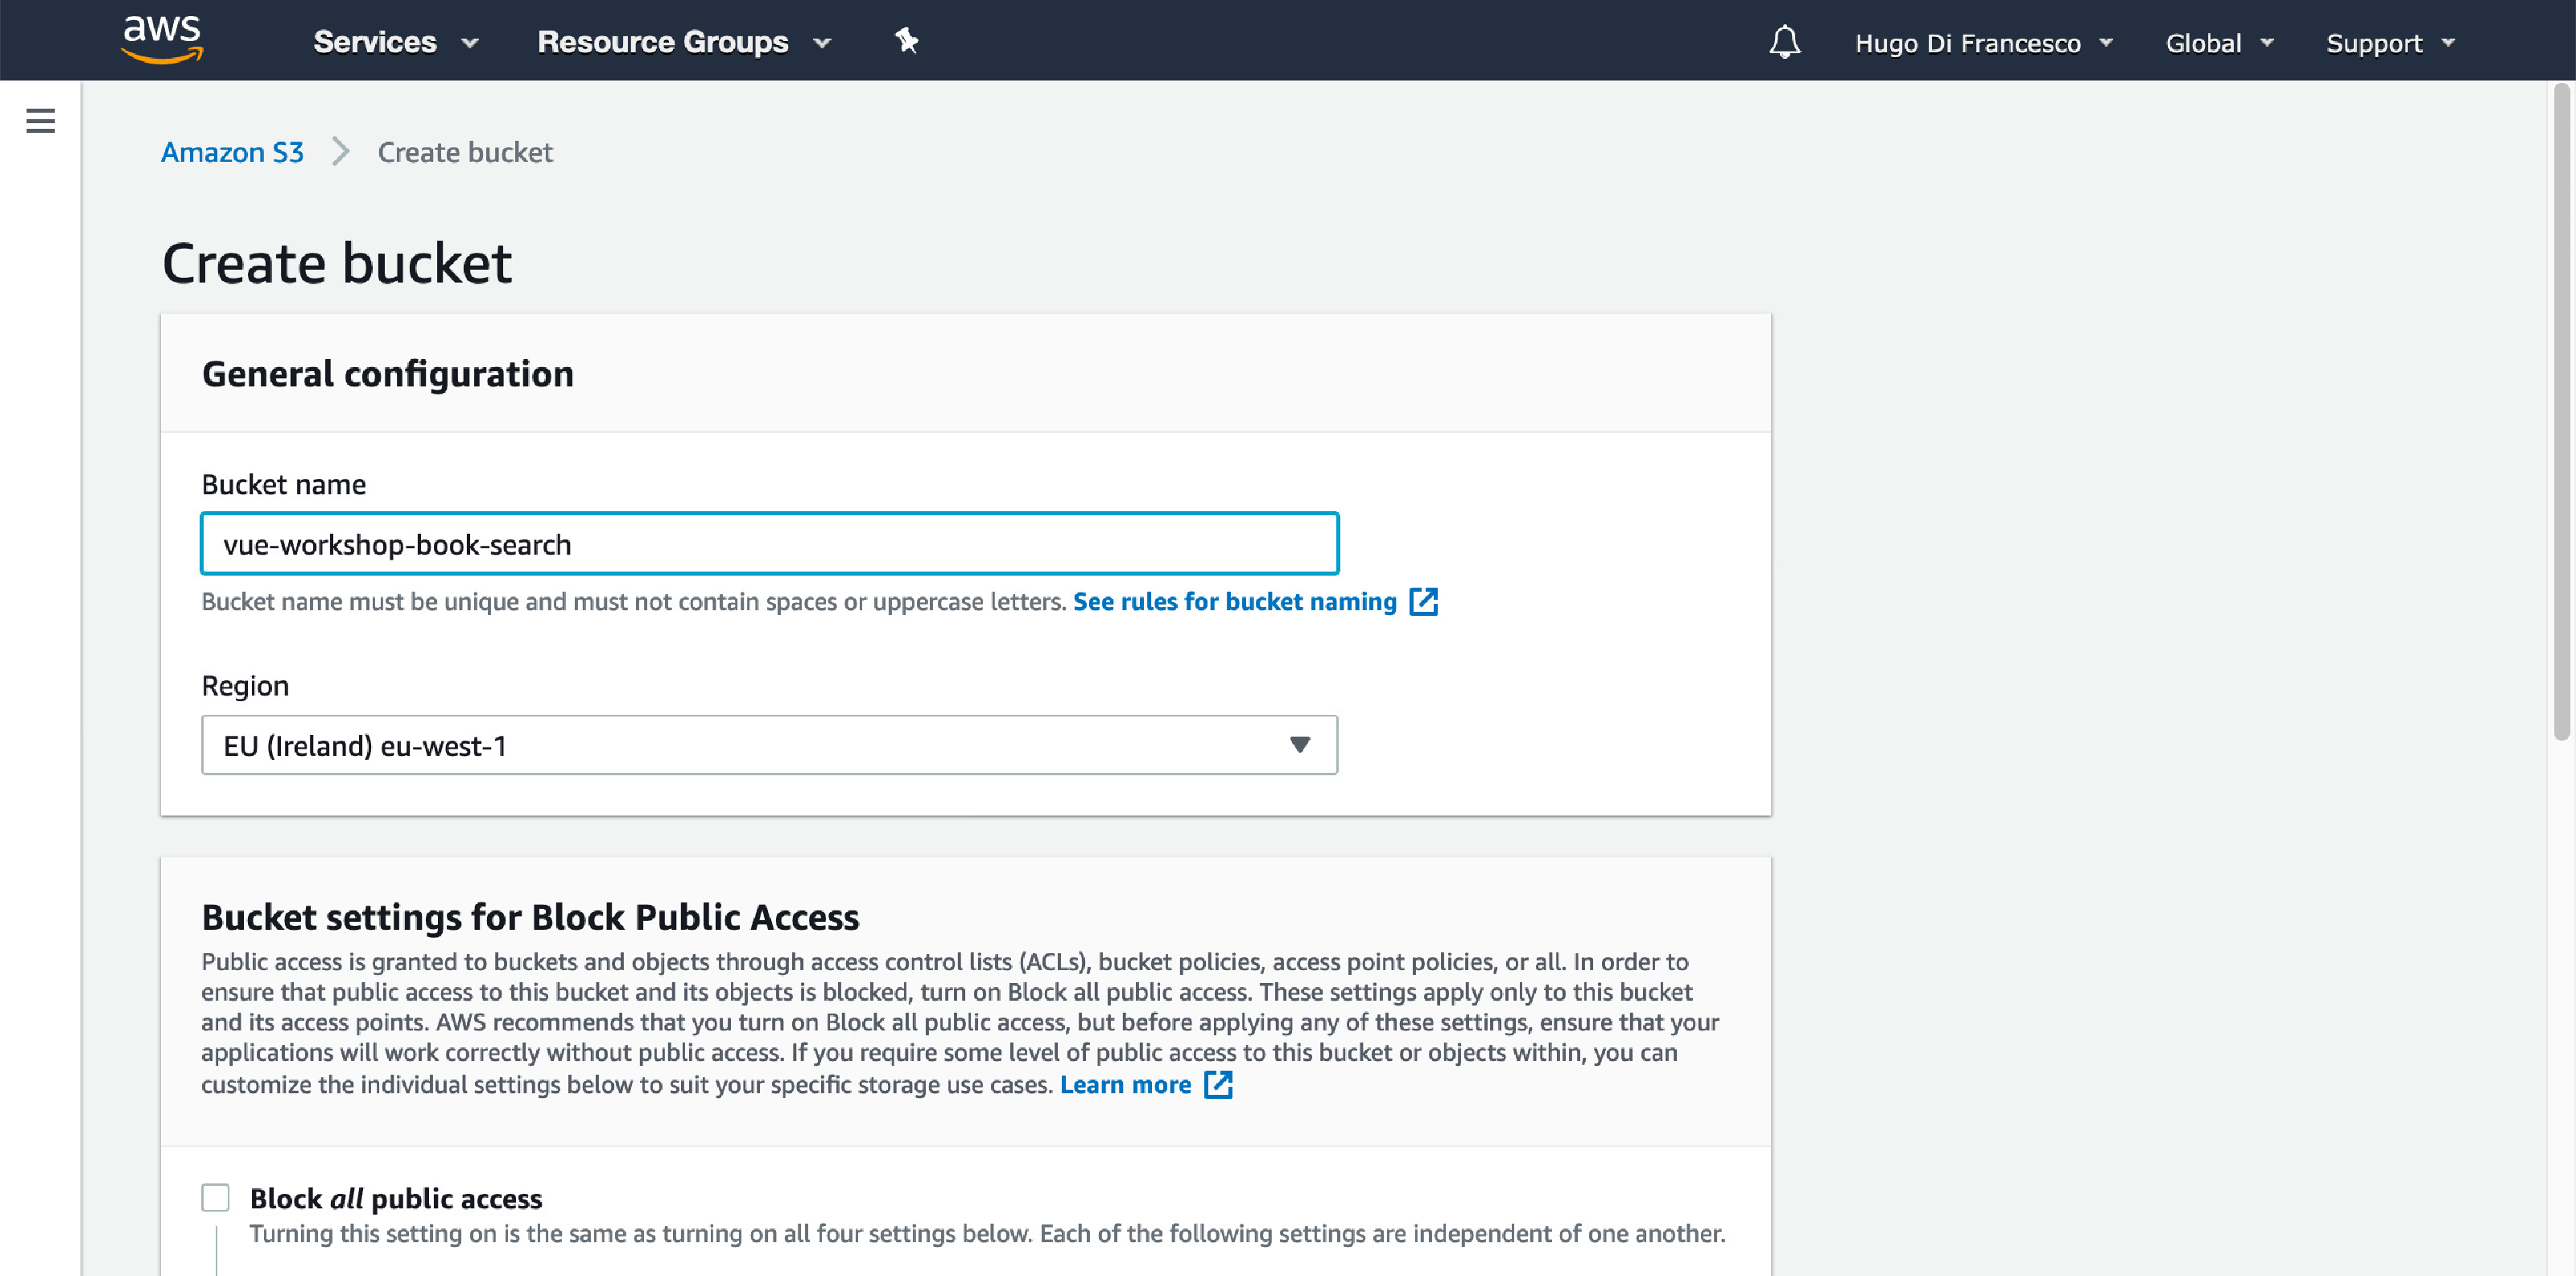This screenshot has height=1276, width=2576.
Task: Click external link icon next to Learn more
Action: tap(1218, 1084)
